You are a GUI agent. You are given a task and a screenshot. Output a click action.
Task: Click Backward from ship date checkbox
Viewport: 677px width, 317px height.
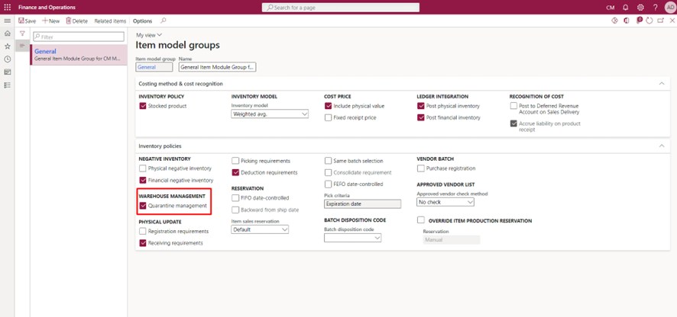[x=235, y=210]
